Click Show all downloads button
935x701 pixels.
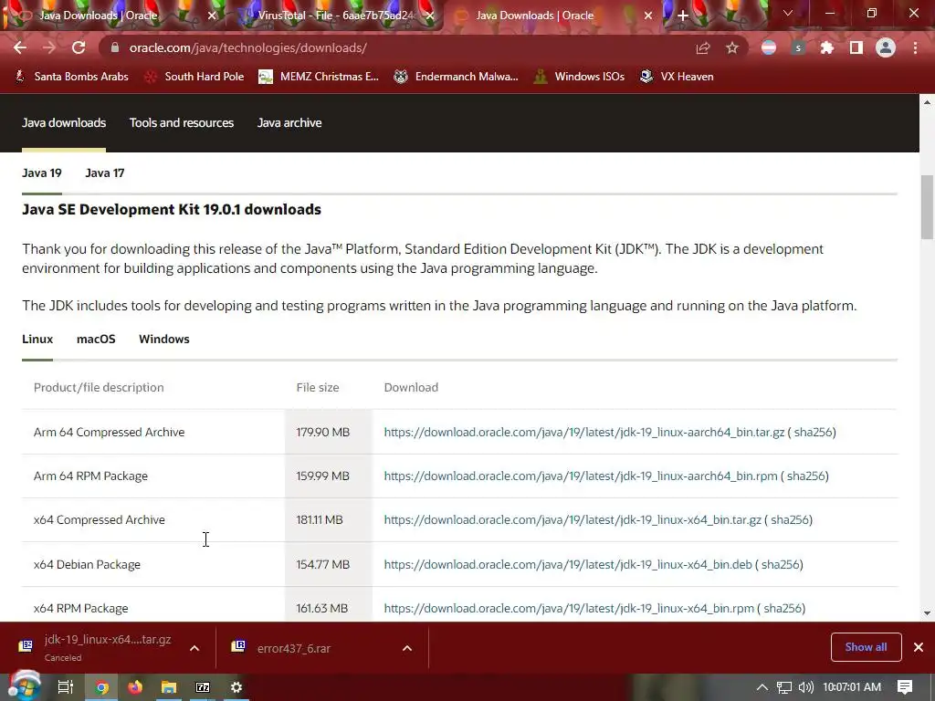click(866, 647)
